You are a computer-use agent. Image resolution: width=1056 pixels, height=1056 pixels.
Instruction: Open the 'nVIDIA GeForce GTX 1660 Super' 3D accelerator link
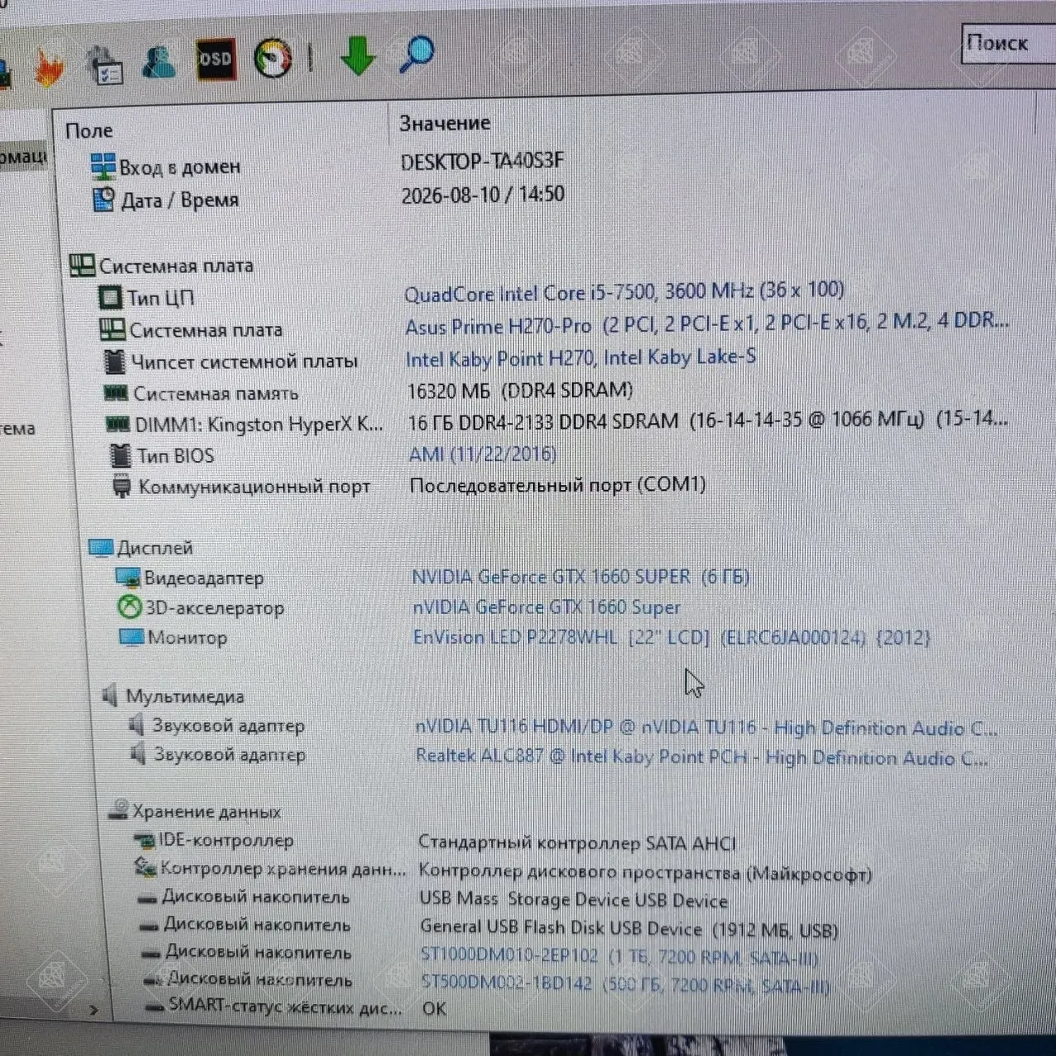coord(547,607)
